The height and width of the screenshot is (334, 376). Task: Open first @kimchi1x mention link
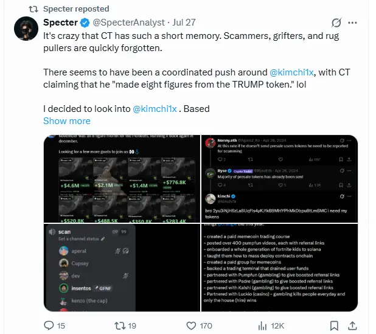[291, 72]
